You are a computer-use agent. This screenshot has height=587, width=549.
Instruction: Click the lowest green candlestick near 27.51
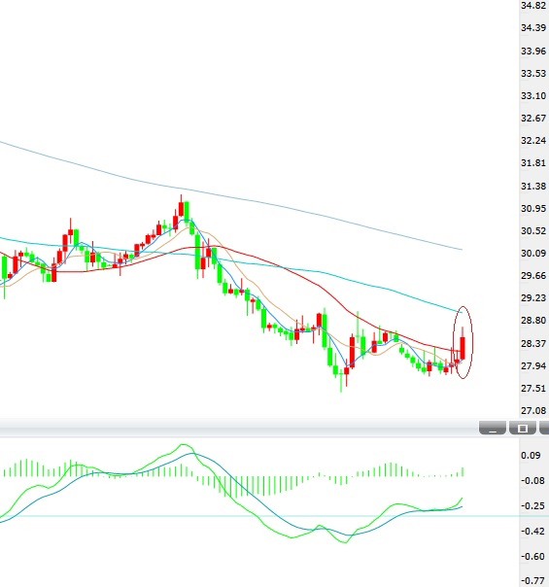coord(341,380)
